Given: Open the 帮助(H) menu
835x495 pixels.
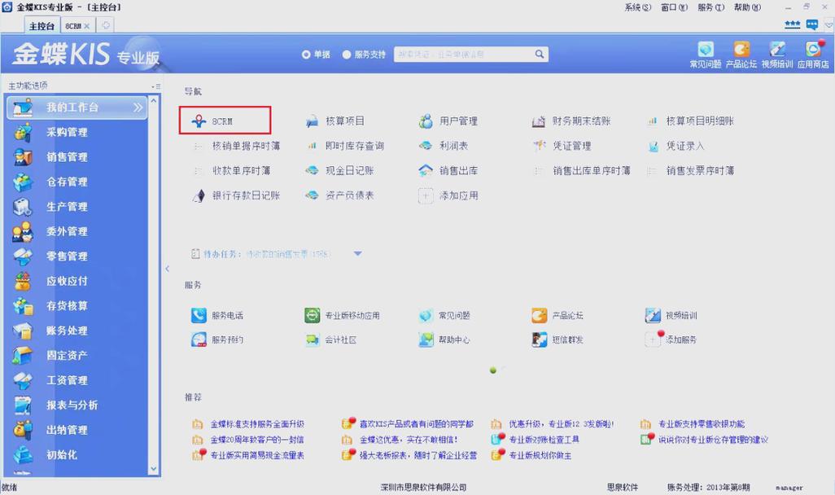Looking at the screenshot, I should tap(747, 7).
